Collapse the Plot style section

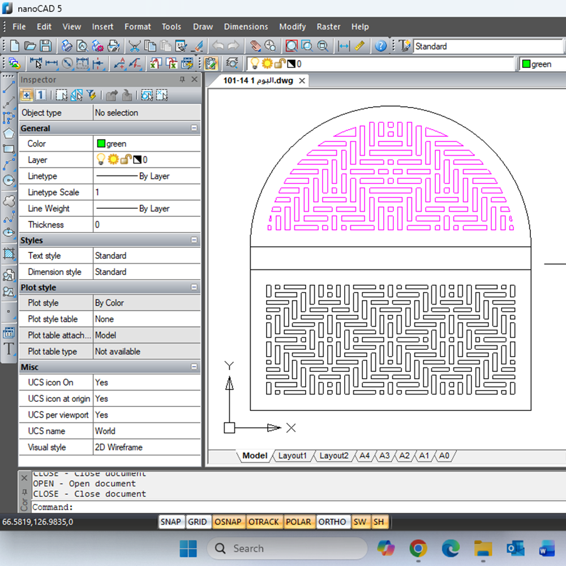pos(194,288)
